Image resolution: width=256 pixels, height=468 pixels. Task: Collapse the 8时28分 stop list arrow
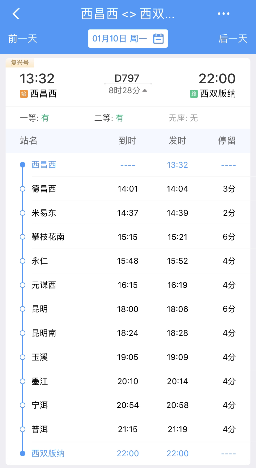(x=145, y=90)
